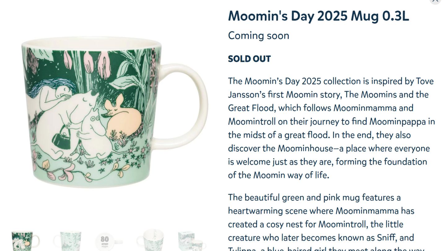Select the first front-view mug thumbnail
446x251 pixels.
pos(26,241)
